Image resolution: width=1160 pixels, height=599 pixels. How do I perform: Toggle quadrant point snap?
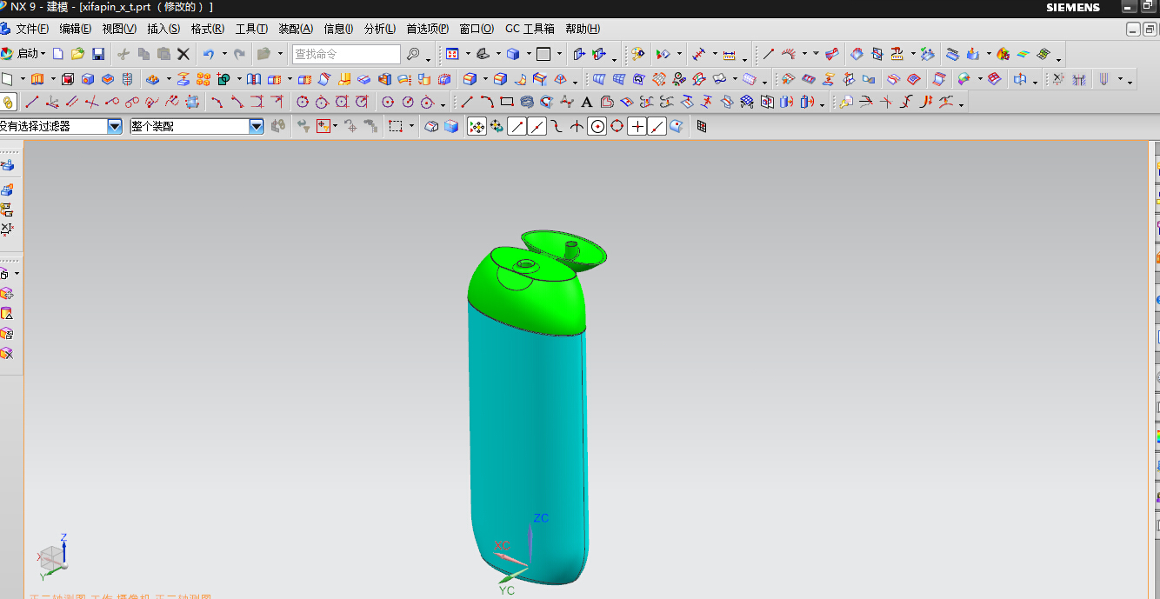(617, 126)
